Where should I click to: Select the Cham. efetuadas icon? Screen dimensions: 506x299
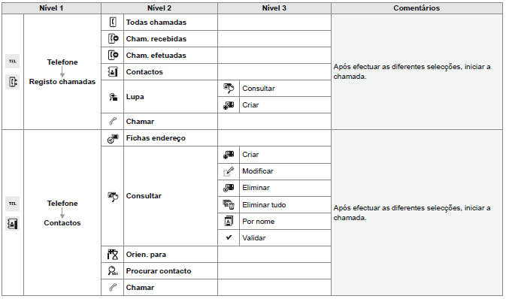(113, 55)
